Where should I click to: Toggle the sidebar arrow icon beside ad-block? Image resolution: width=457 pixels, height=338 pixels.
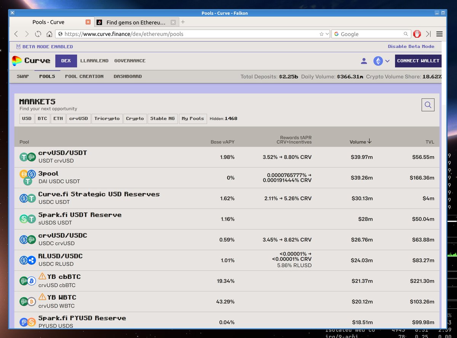click(428, 34)
